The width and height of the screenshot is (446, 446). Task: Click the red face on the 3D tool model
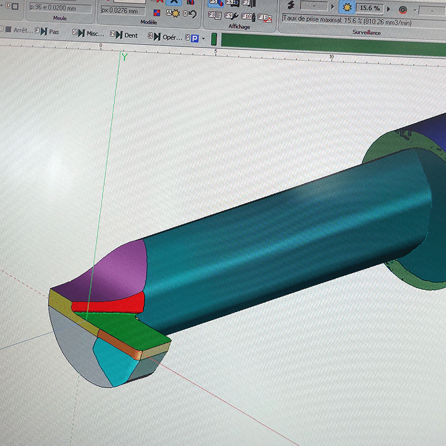pyautogui.click(x=109, y=305)
